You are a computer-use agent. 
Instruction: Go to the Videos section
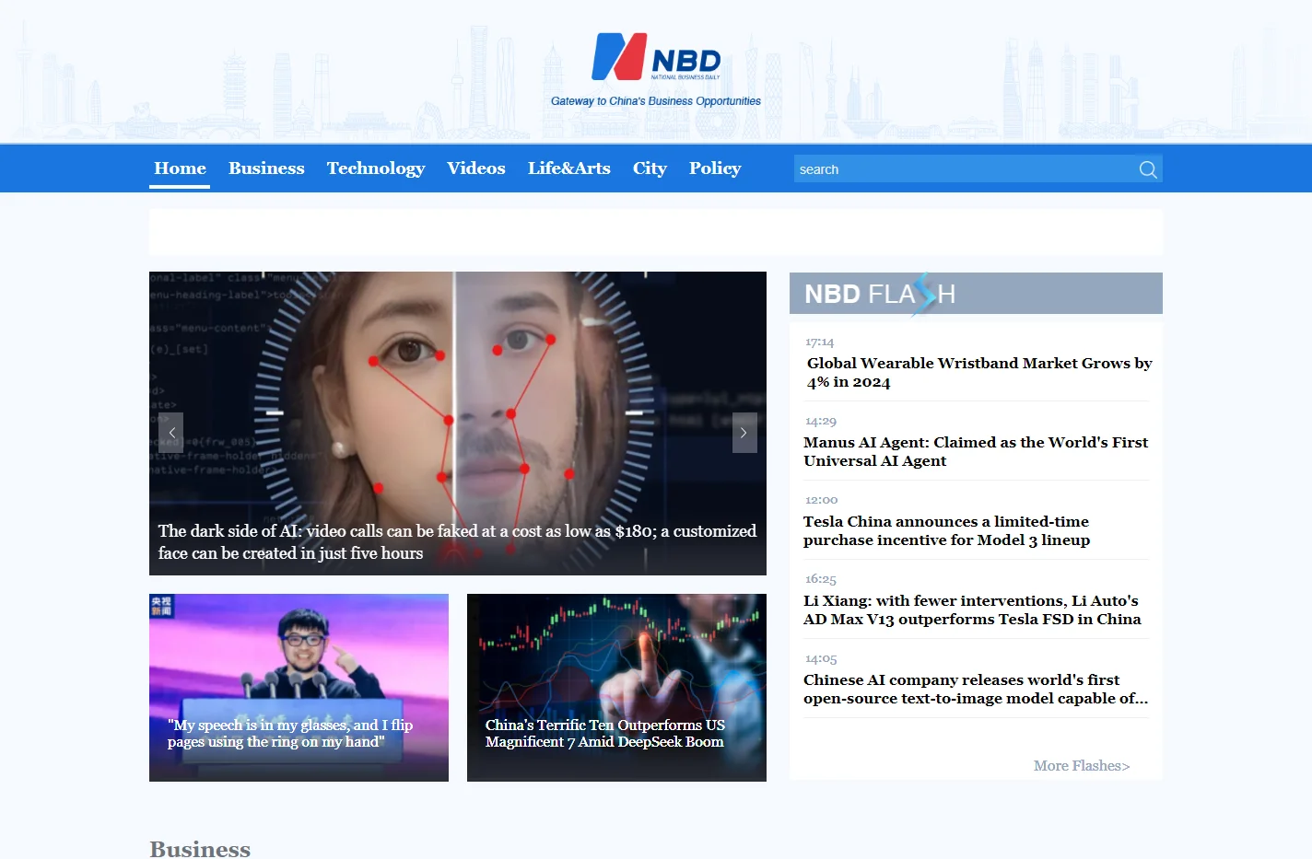476,168
